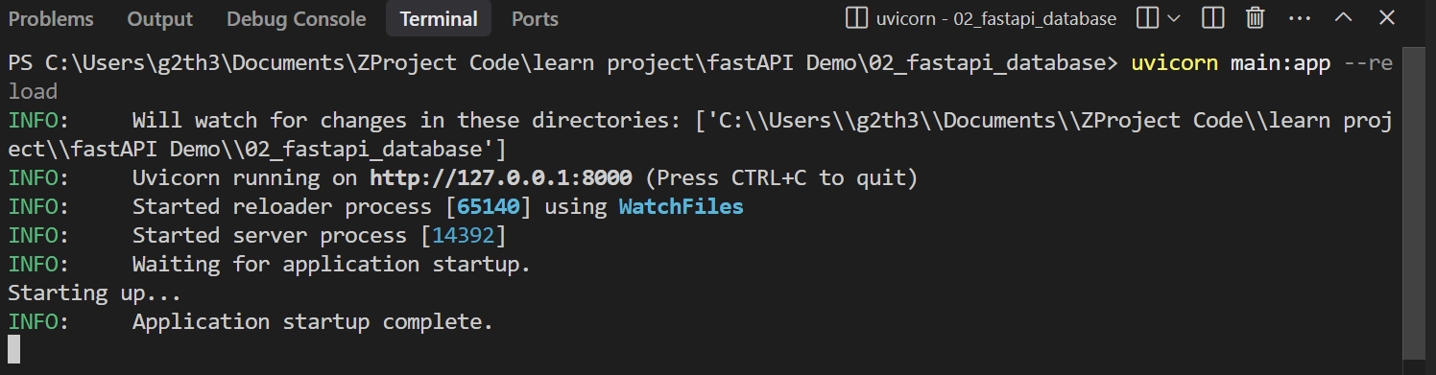Open the http://127.0.0.1:8000 link

tap(501, 178)
